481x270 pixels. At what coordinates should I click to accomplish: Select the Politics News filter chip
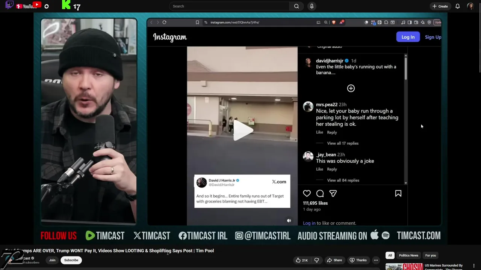pyautogui.click(x=408, y=255)
